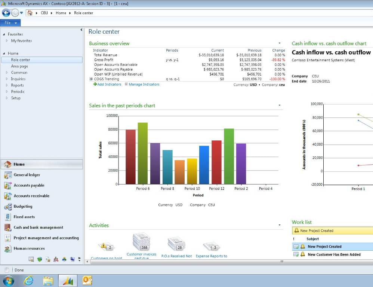
Task: Click the colorful people group small icon
Action: pyautogui.click(x=64, y=259)
